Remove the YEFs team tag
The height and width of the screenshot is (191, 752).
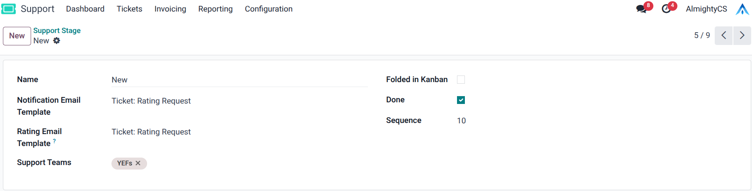pyautogui.click(x=138, y=163)
